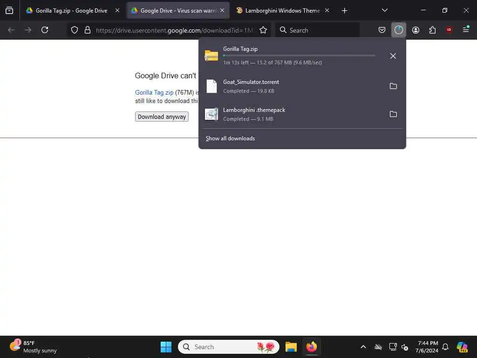The width and height of the screenshot is (477, 358).
Task: Click the Windows taskbar Search box
Action: click(x=228, y=347)
